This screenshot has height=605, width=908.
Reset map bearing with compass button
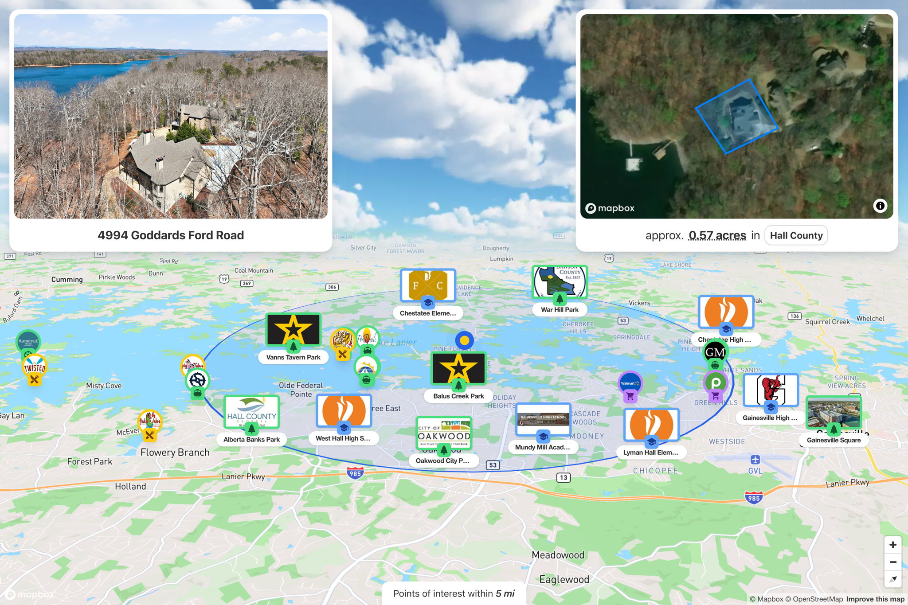pos(893,579)
